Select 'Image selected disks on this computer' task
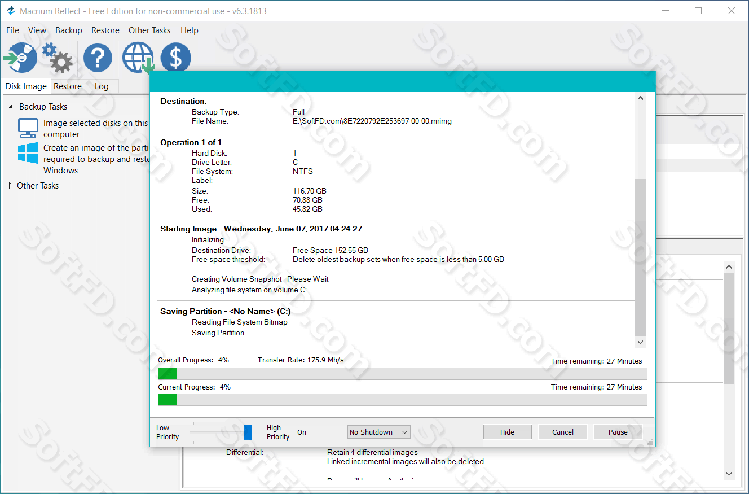This screenshot has height=494, width=749. click(x=95, y=129)
